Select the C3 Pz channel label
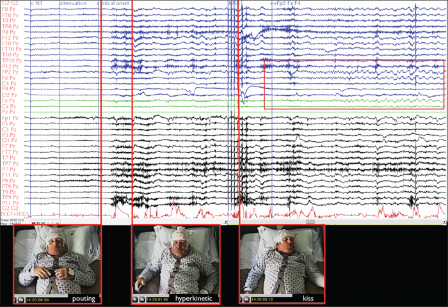 click(9, 130)
